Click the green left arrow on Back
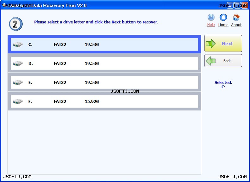Image resolution: width=250 pixels, height=182 pixels. pos(211,61)
